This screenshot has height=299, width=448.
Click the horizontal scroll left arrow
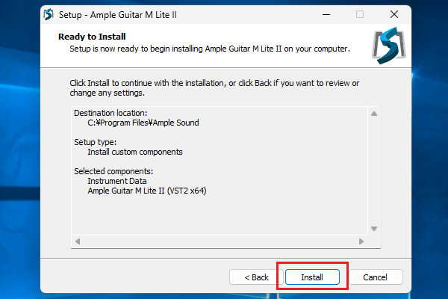[76, 241]
